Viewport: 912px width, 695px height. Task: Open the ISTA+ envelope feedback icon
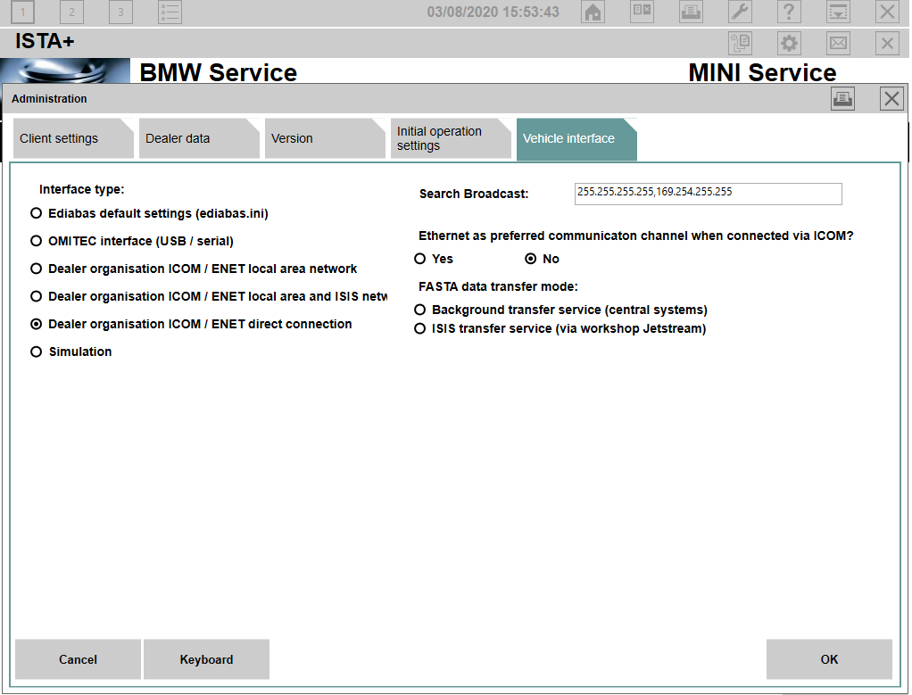coord(838,43)
